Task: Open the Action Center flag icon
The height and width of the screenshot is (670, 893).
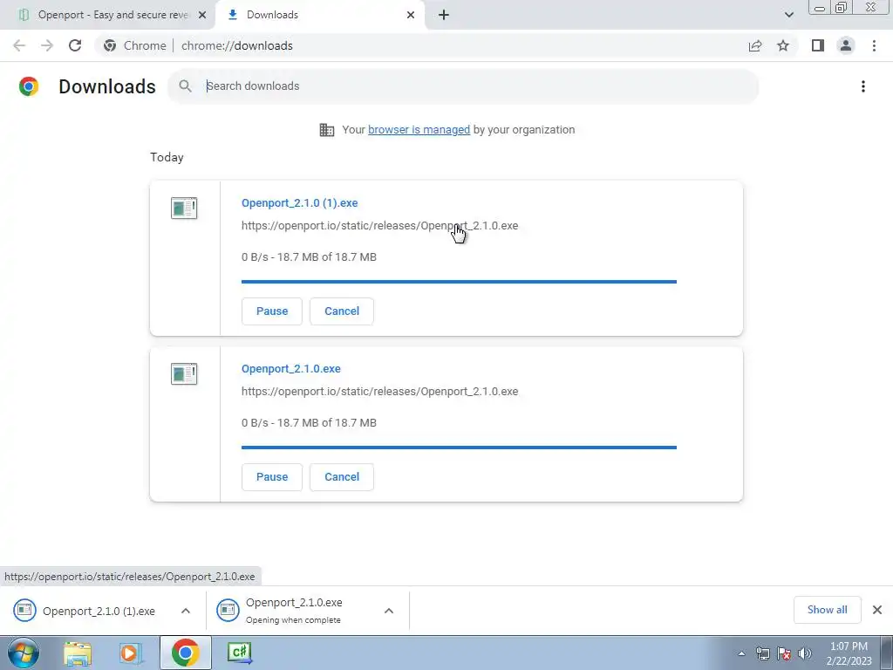Action: coord(784,653)
